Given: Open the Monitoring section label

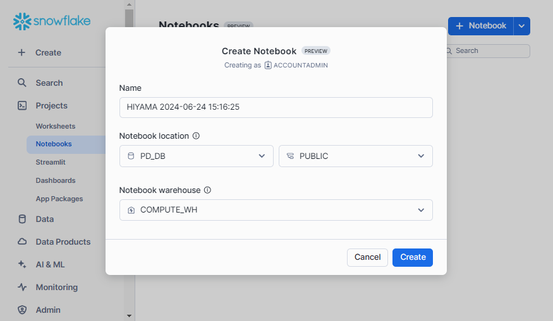Looking at the screenshot, I should pos(56,287).
